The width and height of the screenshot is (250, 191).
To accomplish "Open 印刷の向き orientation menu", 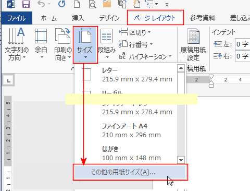I will tap(63, 44).
